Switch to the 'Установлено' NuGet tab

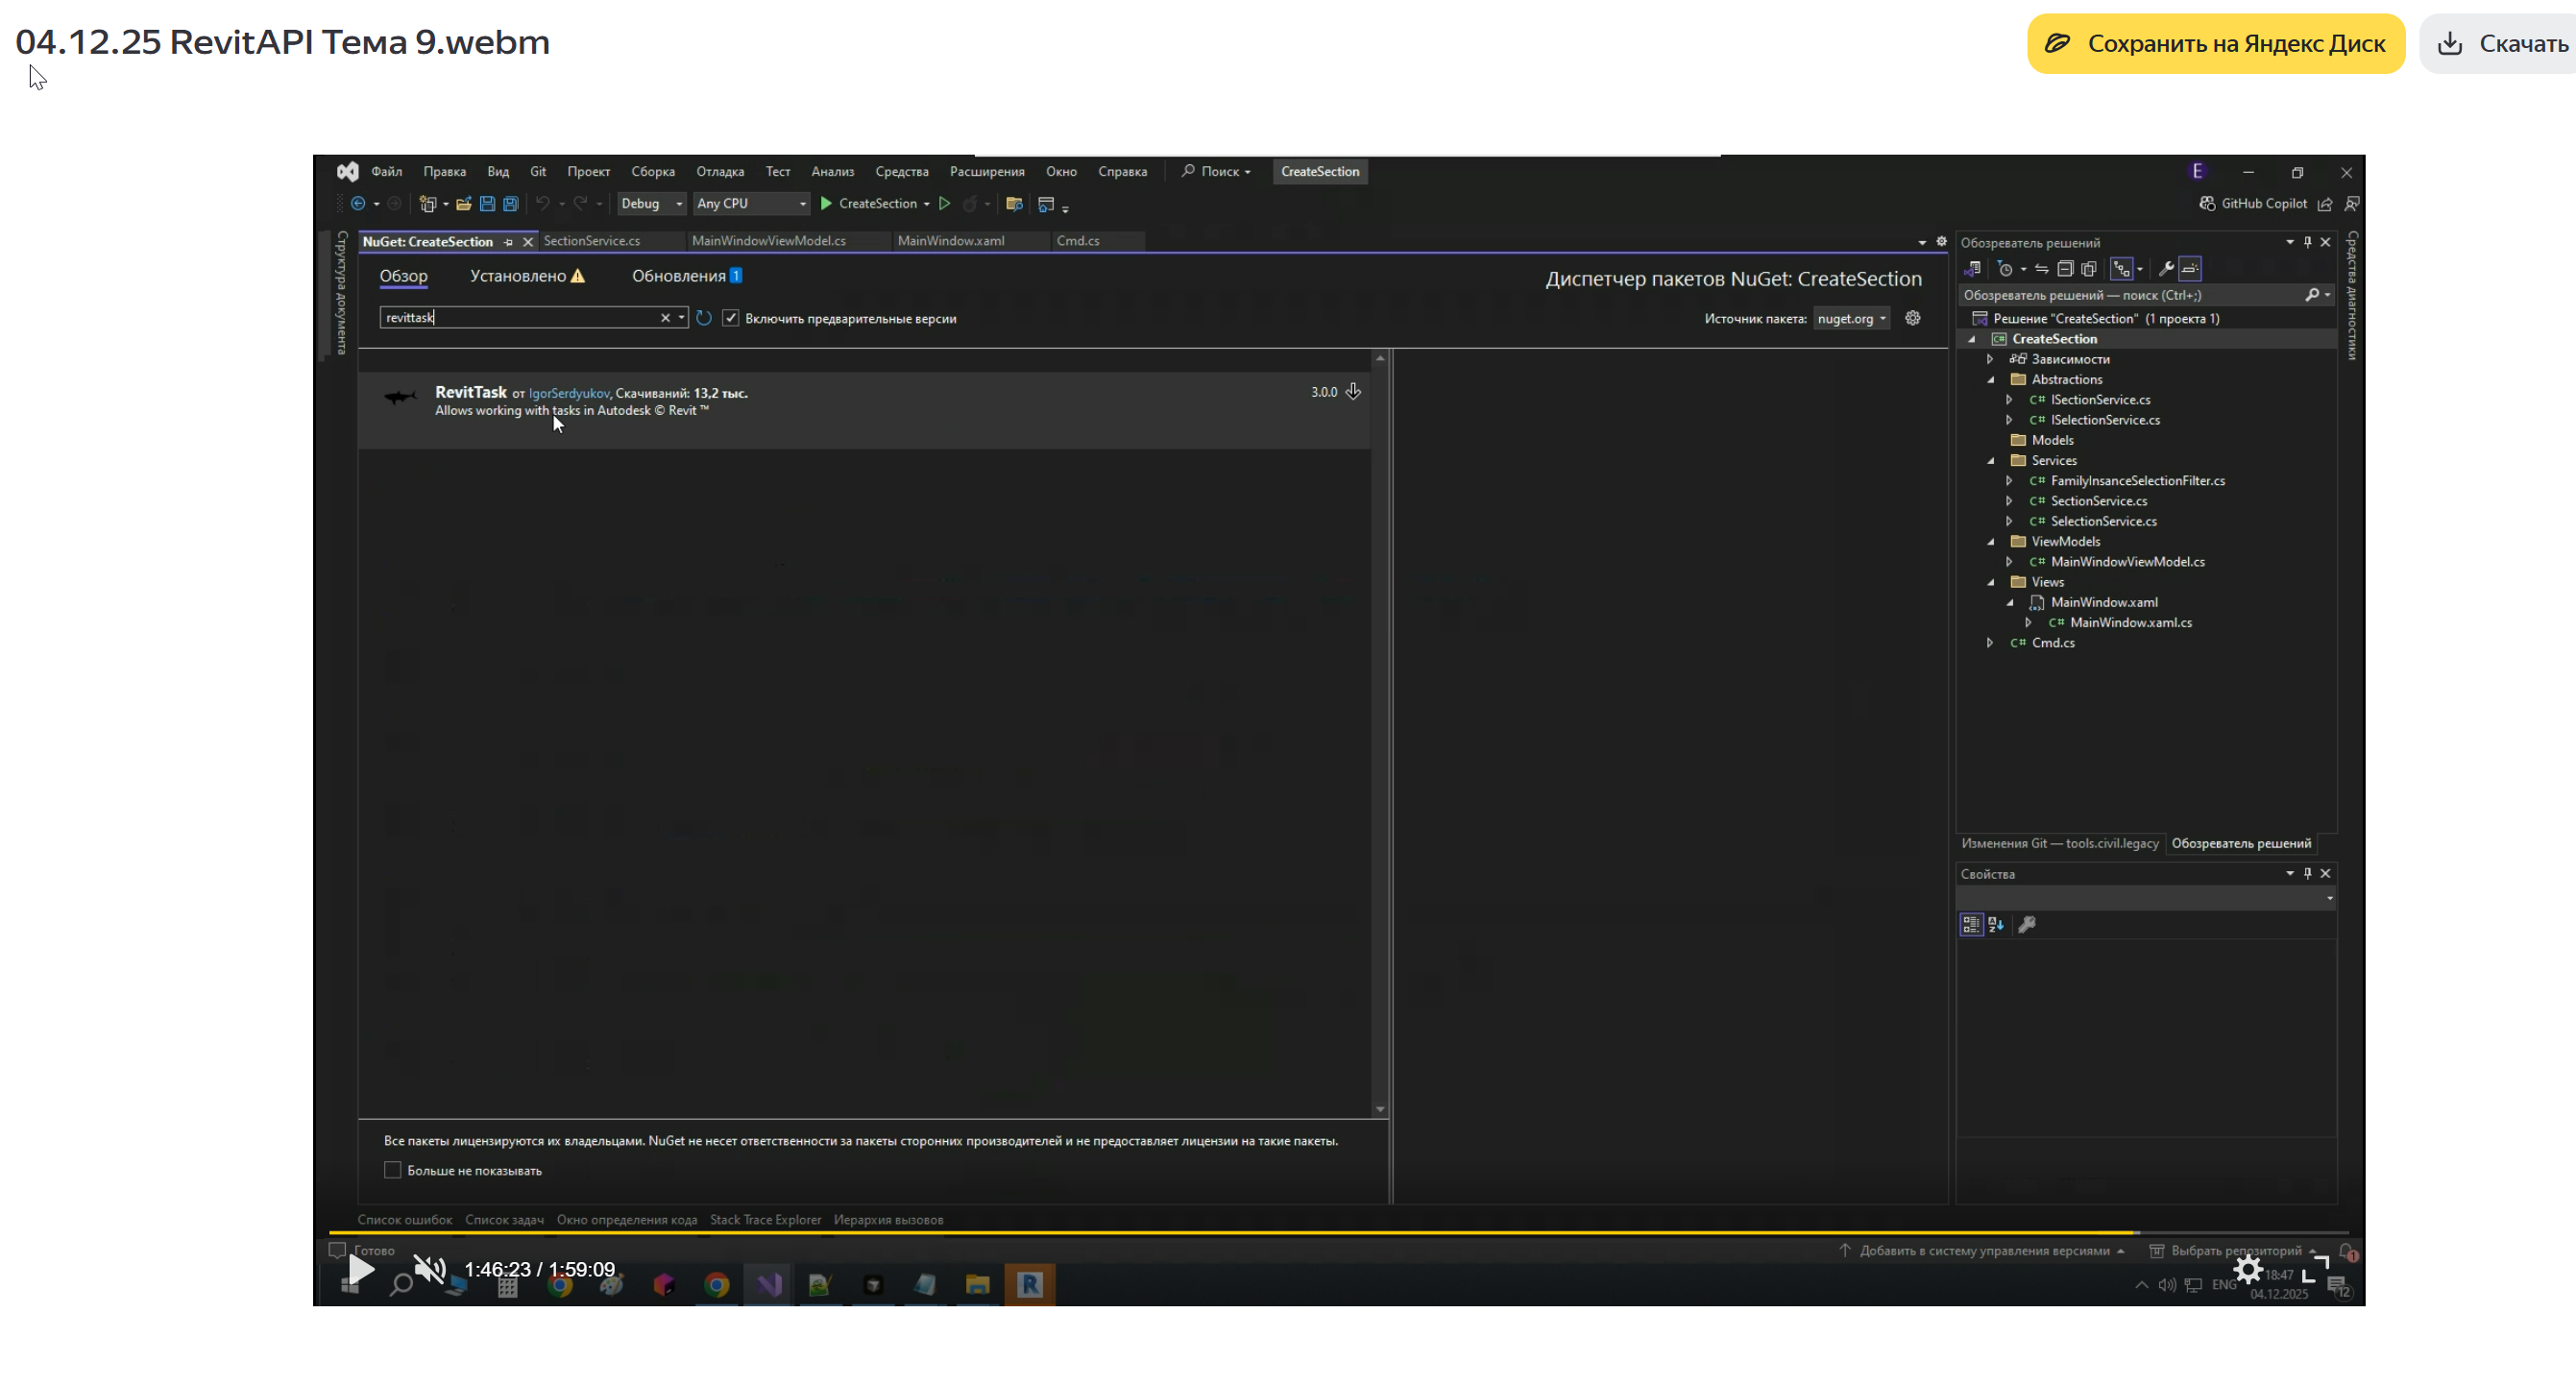518,276
